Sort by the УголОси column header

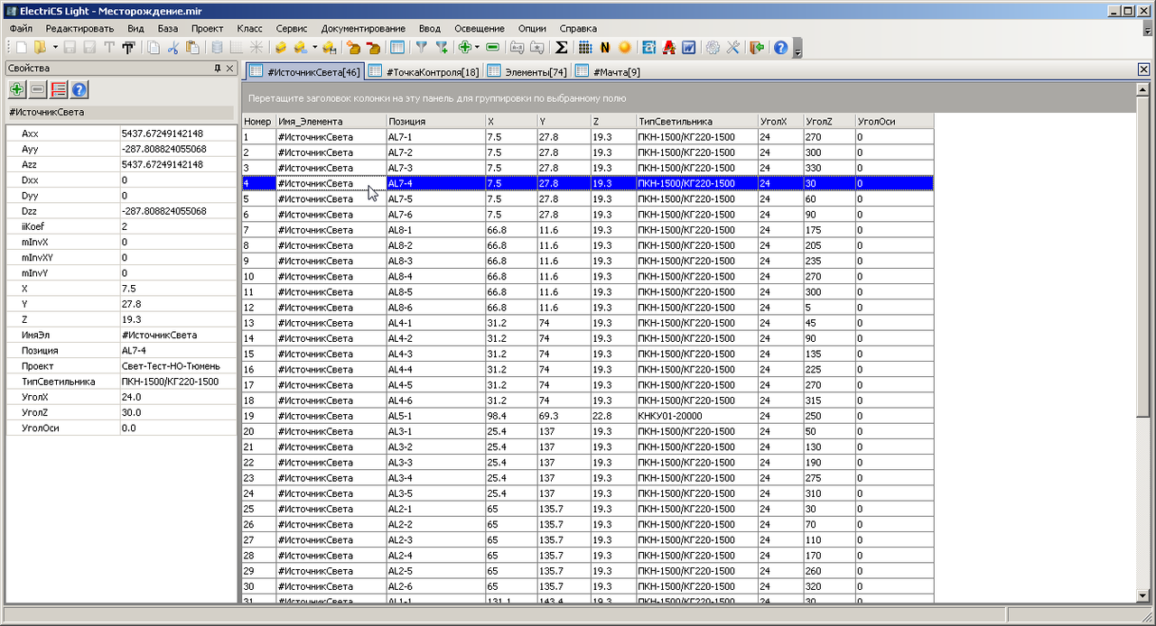(894, 121)
